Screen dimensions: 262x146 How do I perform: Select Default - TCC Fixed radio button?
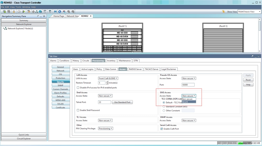(164, 103)
